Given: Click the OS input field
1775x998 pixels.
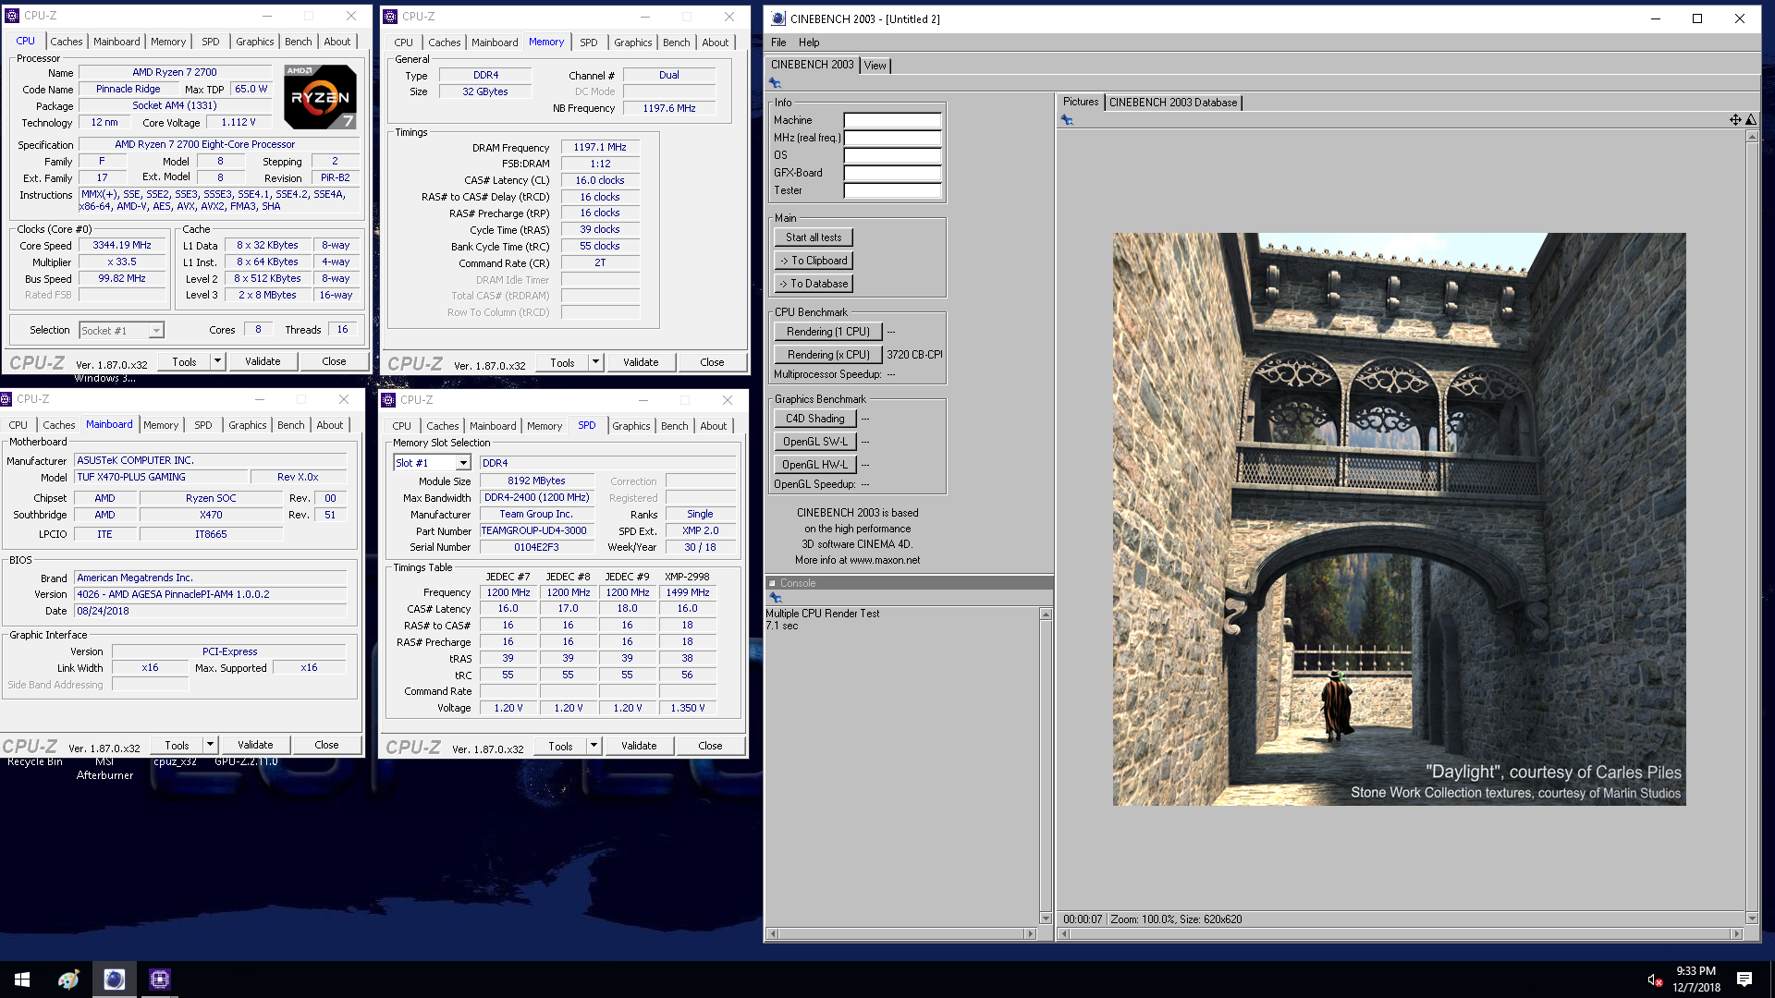Looking at the screenshot, I should [892, 155].
